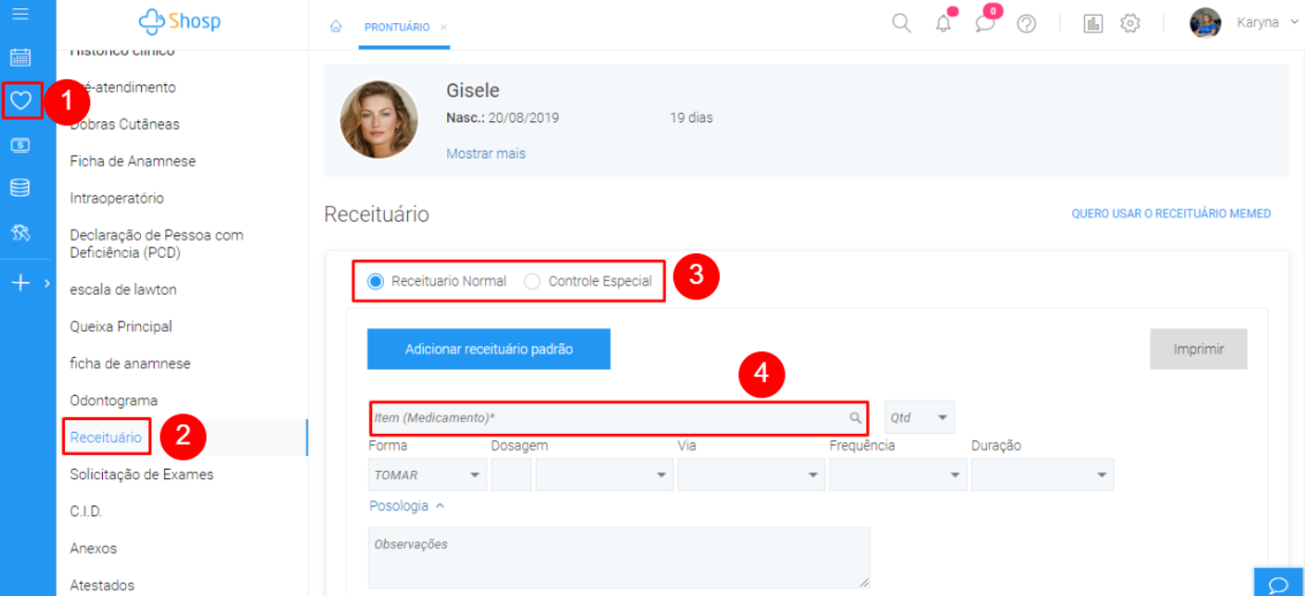Open the settings gear icon
1305x596 pixels.
[x=1130, y=24]
